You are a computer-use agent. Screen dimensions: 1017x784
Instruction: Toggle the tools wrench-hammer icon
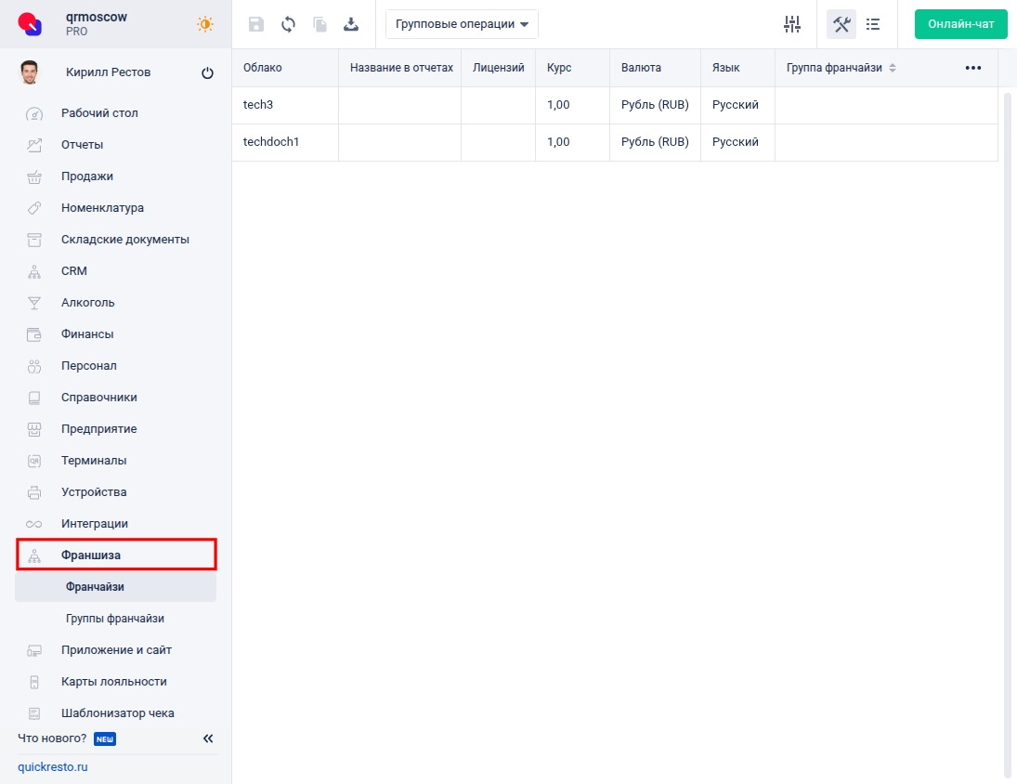click(x=841, y=25)
